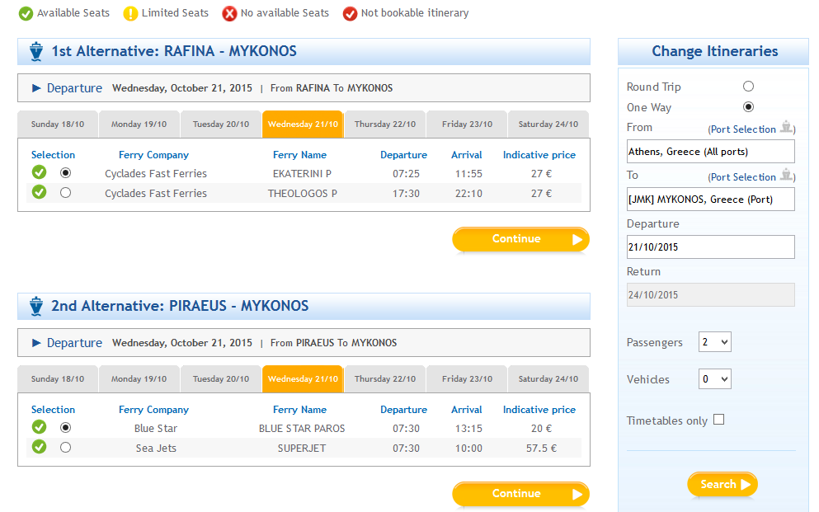Click green availability check for EKATERINI P
Image resolution: width=819 pixels, height=512 pixels.
[39, 171]
